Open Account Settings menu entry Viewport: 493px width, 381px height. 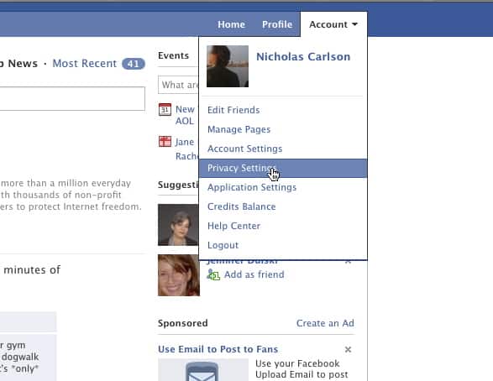point(245,149)
